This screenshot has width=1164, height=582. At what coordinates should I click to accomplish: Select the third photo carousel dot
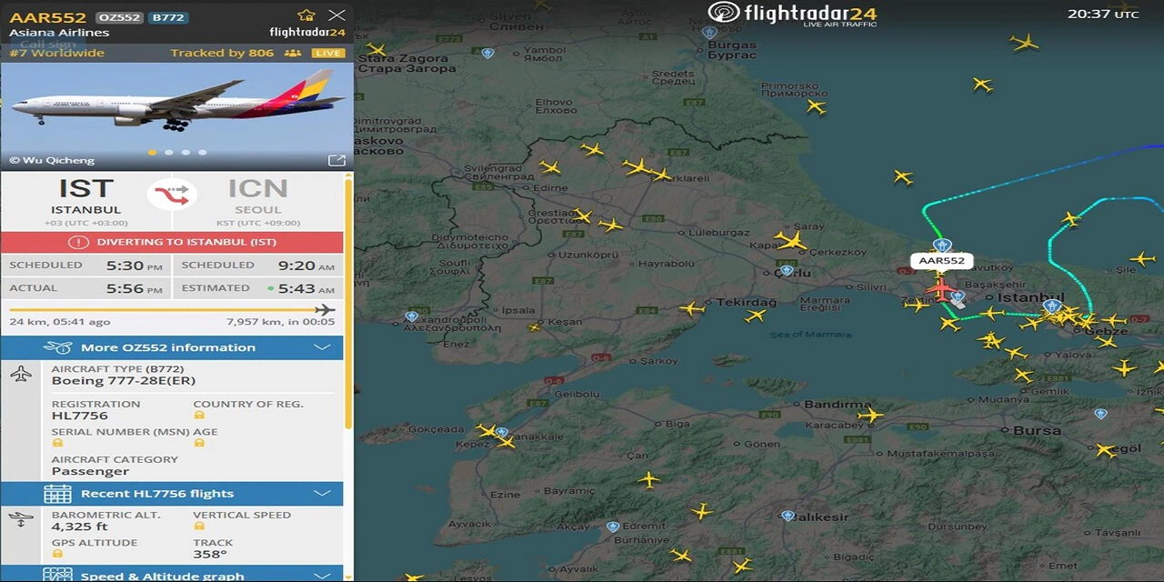click(186, 153)
